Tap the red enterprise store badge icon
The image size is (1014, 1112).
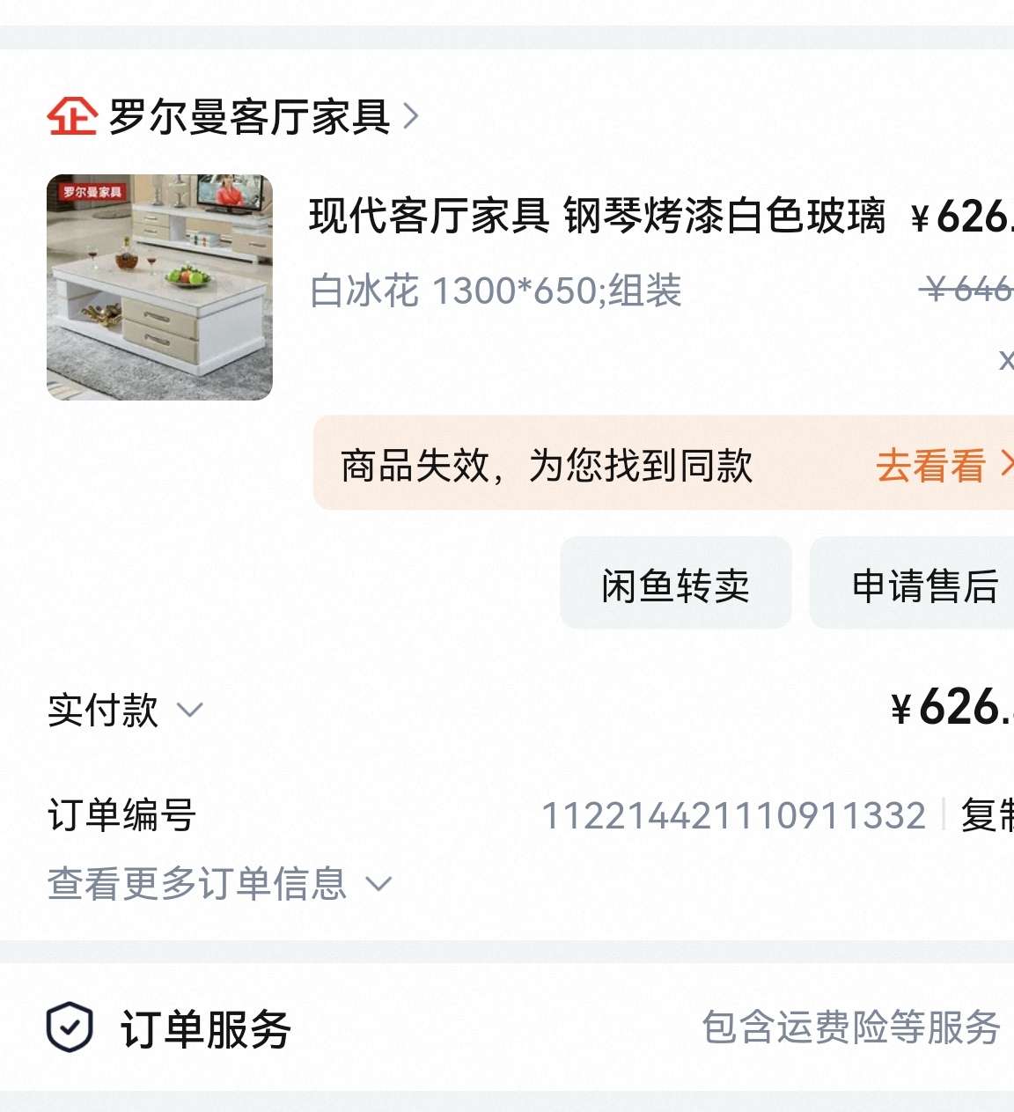pos(71,116)
